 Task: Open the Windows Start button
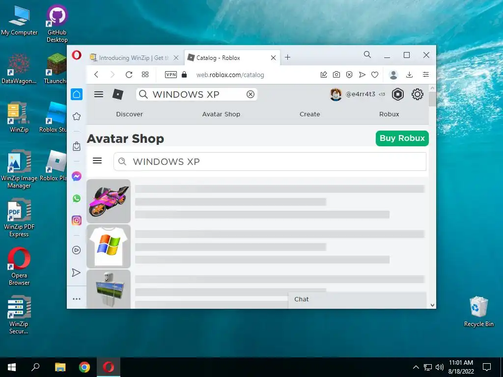(x=12, y=367)
